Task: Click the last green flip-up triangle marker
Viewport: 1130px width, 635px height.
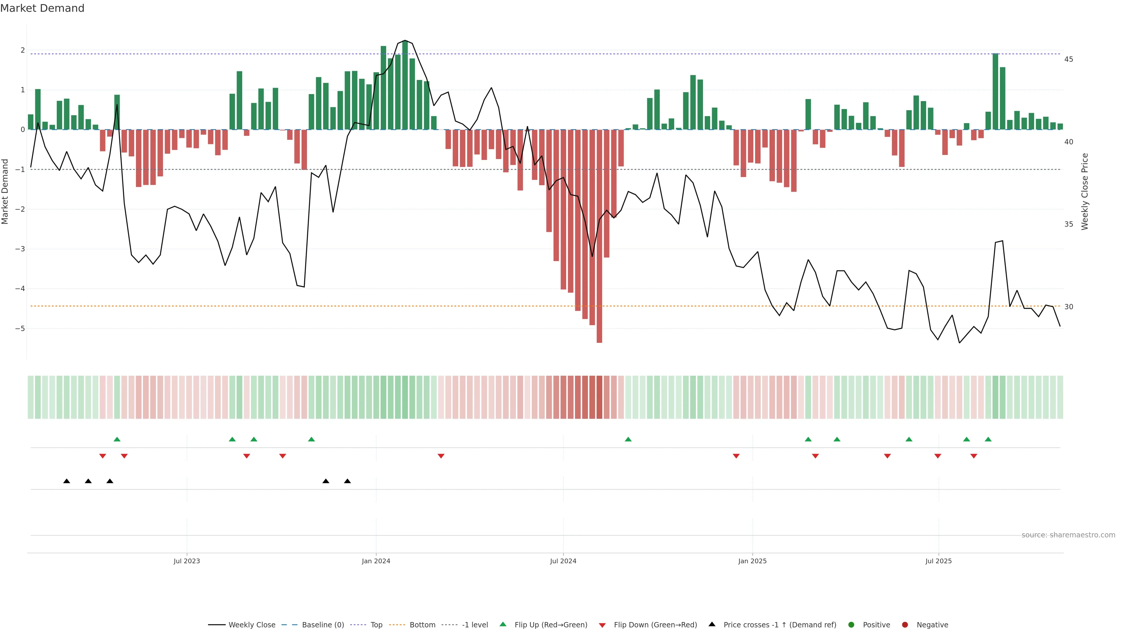Action: coord(988,439)
